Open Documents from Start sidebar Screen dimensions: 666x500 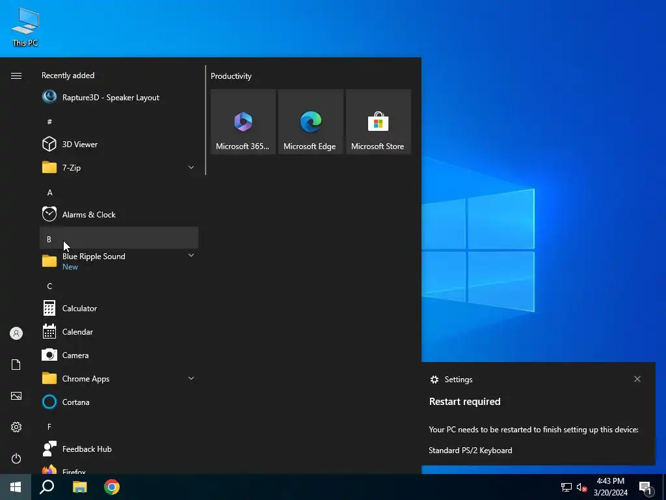(16, 365)
